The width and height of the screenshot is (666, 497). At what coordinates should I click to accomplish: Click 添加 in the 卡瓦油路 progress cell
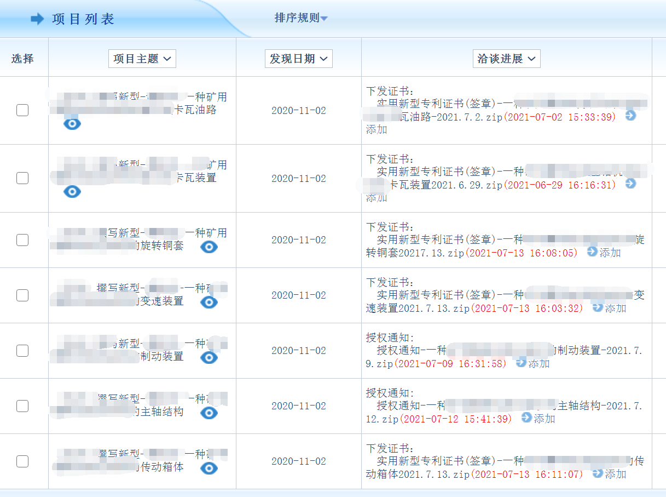click(377, 129)
